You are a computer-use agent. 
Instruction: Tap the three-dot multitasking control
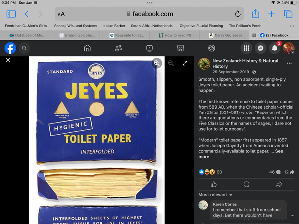click(149, 3)
